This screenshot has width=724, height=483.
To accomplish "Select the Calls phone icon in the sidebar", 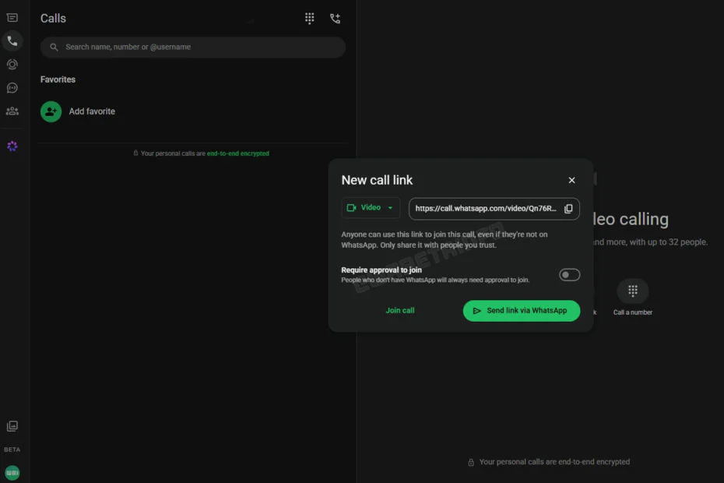I will click(x=12, y=41).
